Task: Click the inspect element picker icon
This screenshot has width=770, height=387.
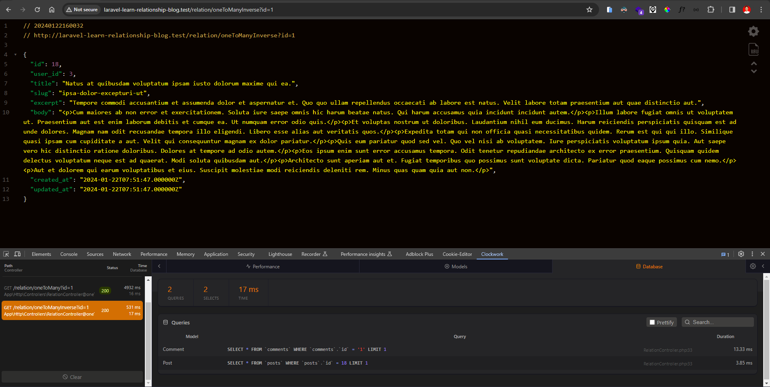Action: (6, 254)
